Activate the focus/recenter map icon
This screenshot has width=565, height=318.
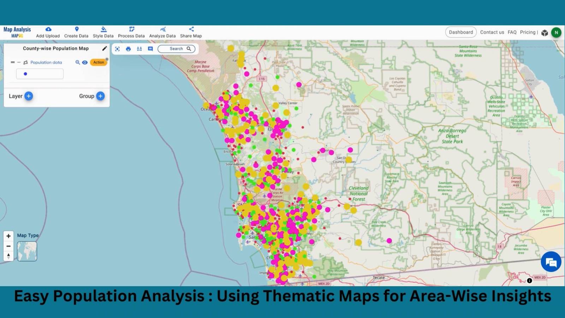click(x=117, y=49)
